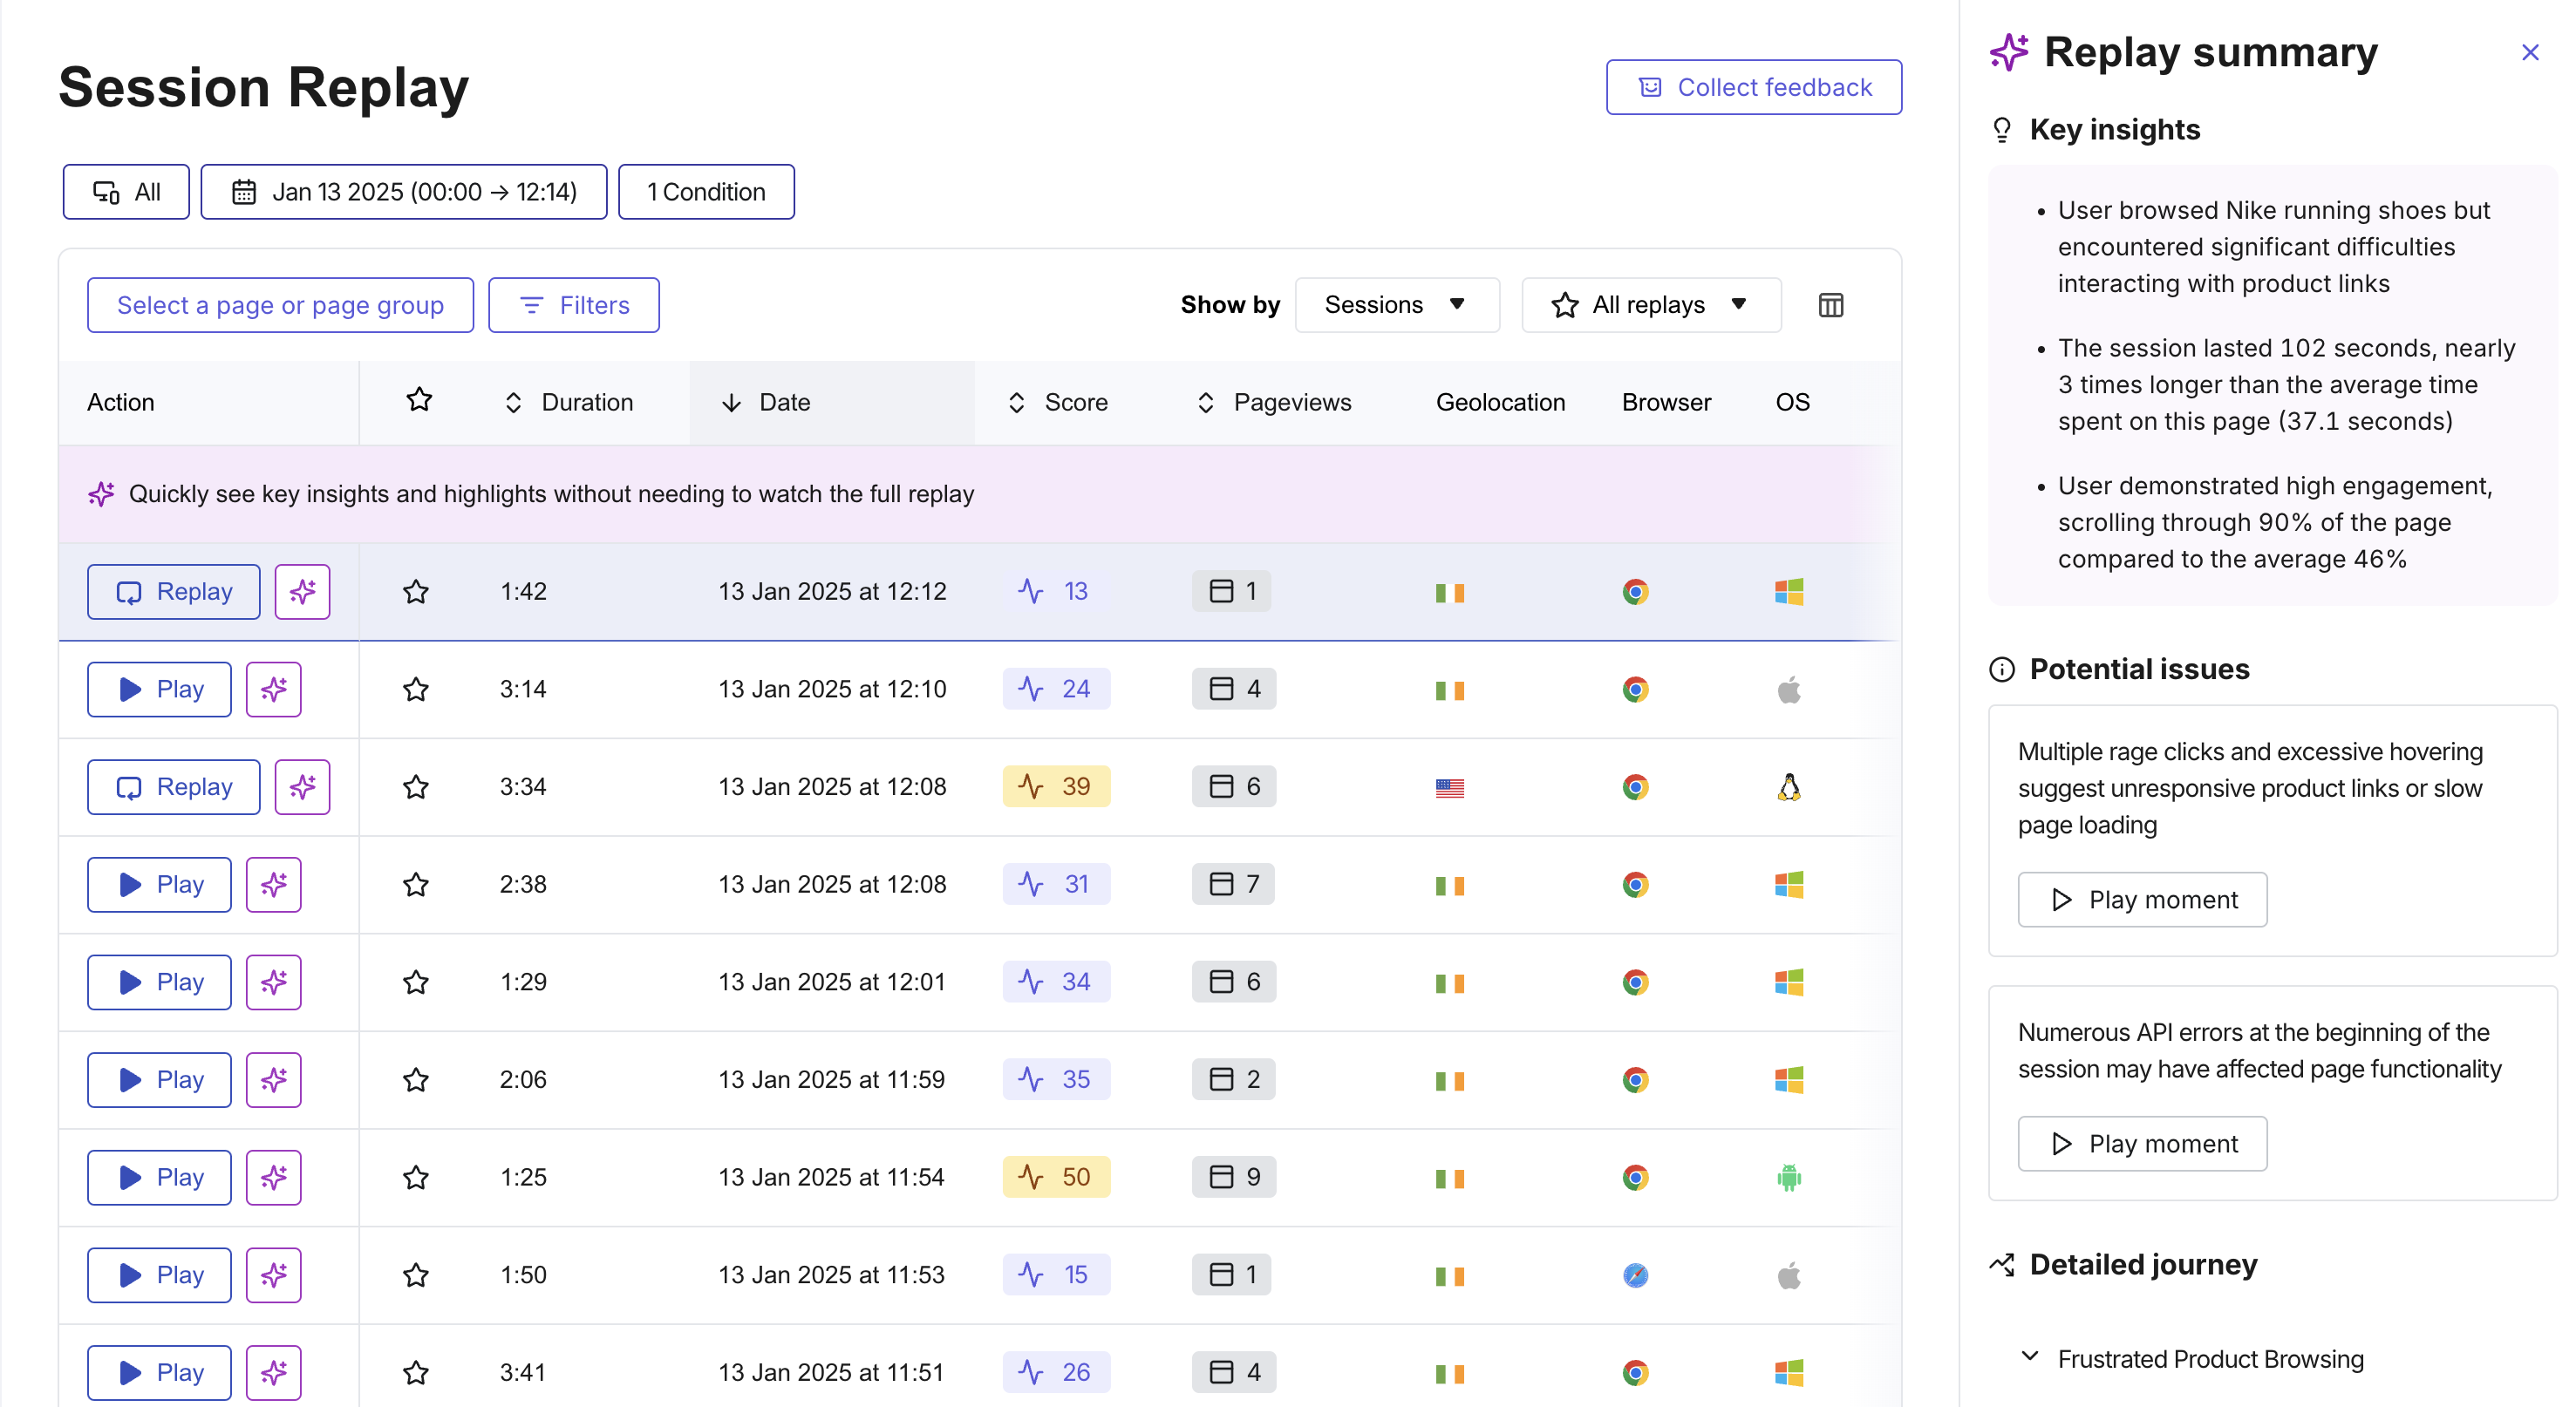The height and width of the screenshot is (1407, 2576).
Task: Click the score 50 badge
Action: (x=1056, y=1177)
